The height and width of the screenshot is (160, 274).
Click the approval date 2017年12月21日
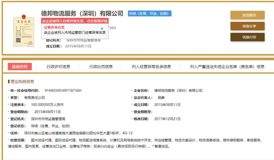click(x=167, y=119)
